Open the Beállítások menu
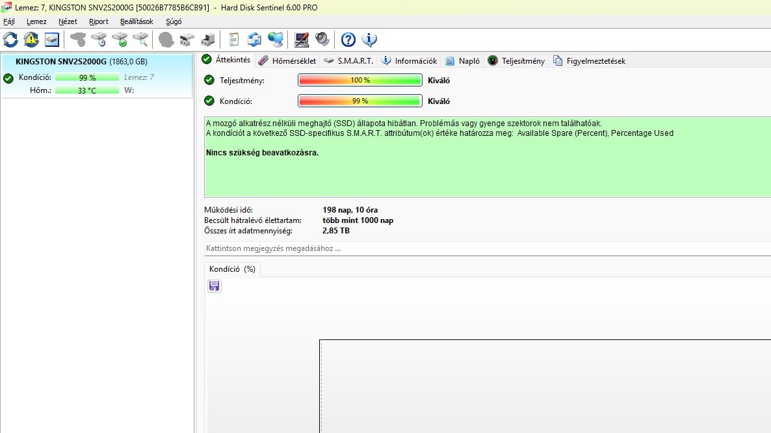Viewport: 771px width, 433px height. (x=137, y=21)
